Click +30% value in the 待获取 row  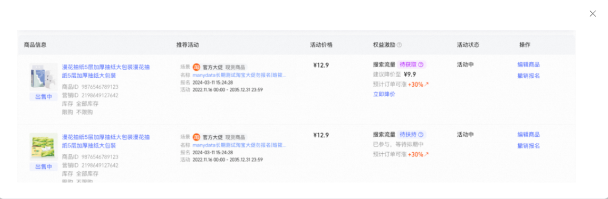(x=415, y=84)
